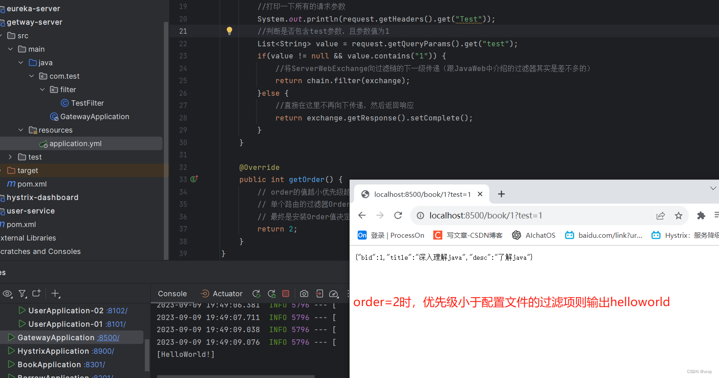719x378 pixels.
Task: Click the [HelloWorld!] console output line
Action: [185, 354]
